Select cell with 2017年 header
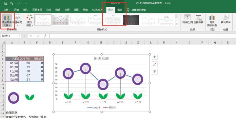Viewport: 236px width, 118px height. click(25, 59)
